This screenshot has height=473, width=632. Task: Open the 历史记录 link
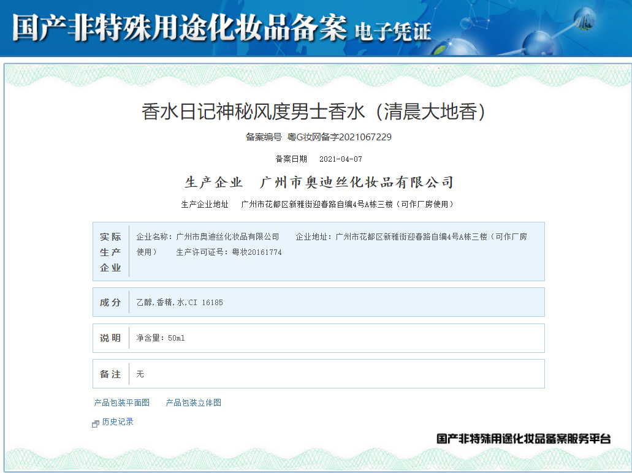118,422
